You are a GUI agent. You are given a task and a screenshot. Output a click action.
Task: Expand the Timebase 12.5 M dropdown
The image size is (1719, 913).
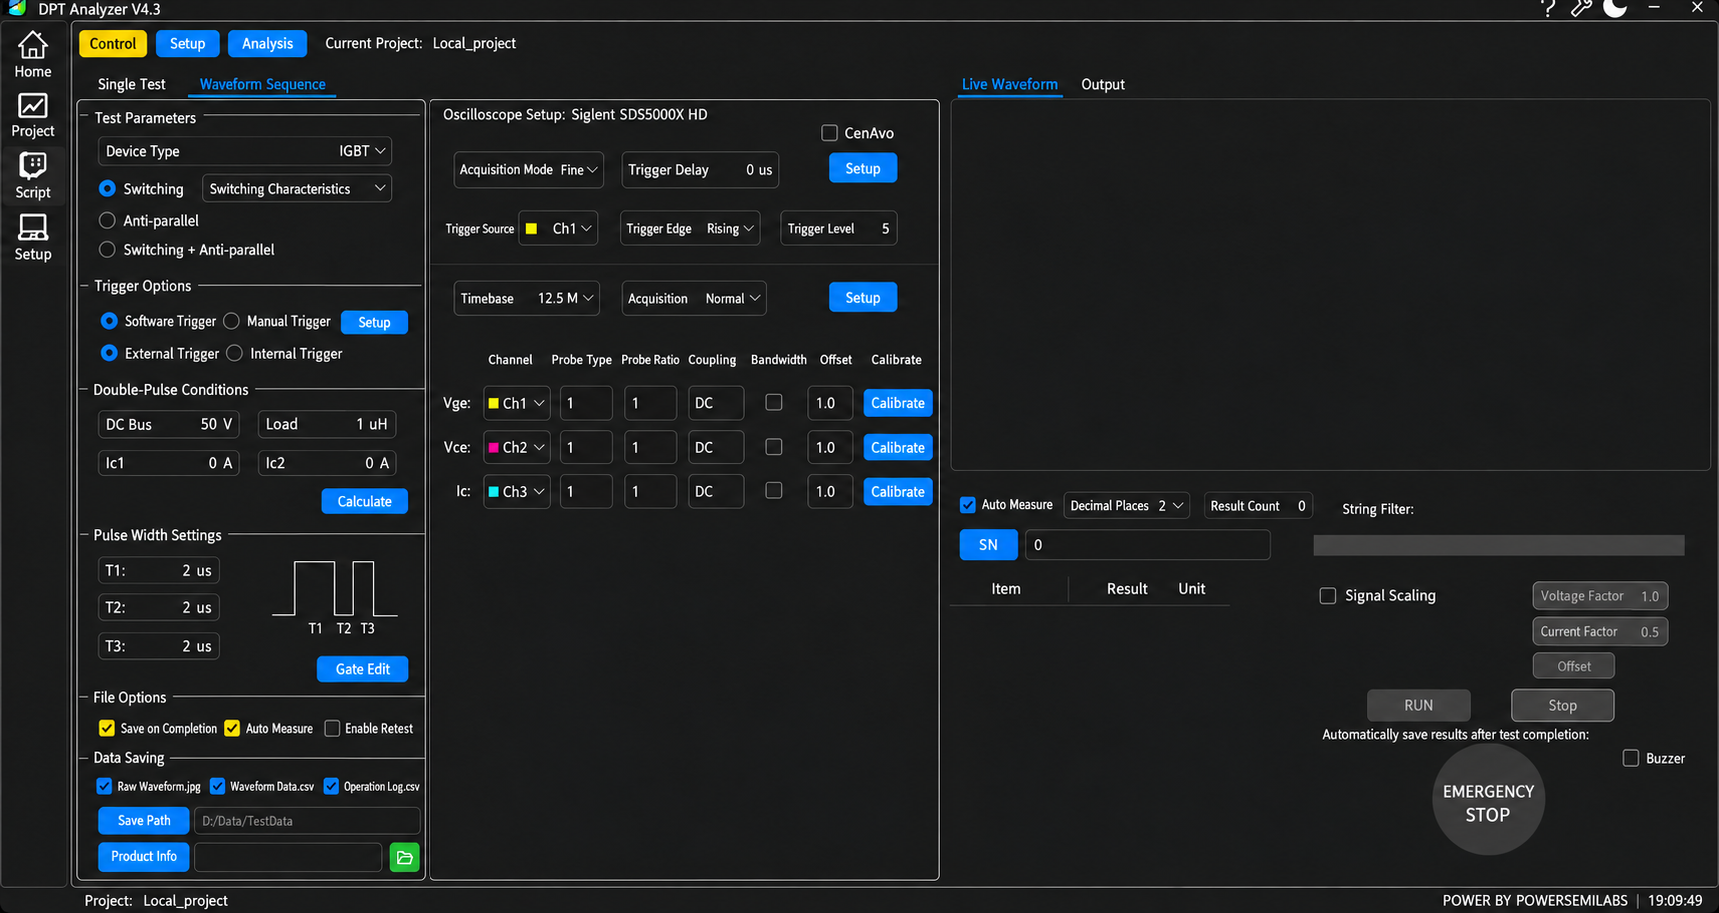coord(526,298)
